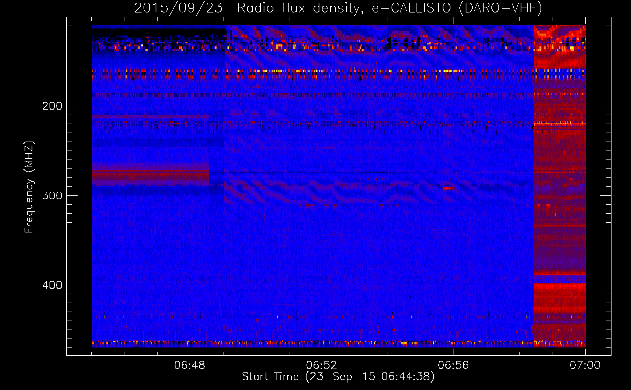Click the '06:52' time tick label

322,365
